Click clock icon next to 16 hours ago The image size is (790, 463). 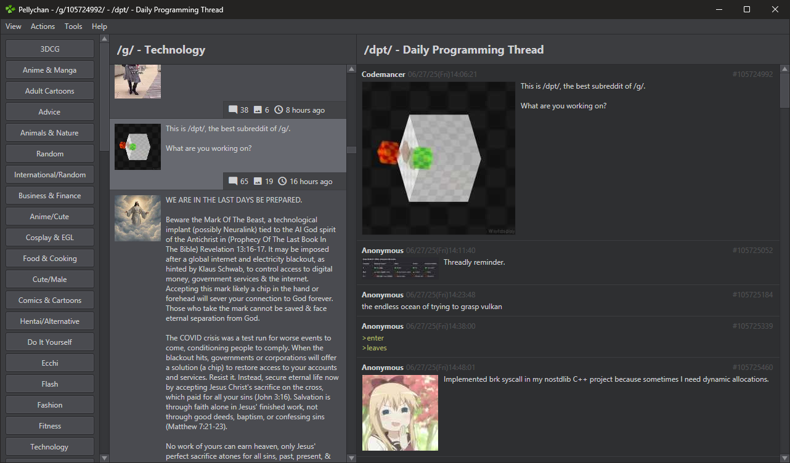point(282,181)
